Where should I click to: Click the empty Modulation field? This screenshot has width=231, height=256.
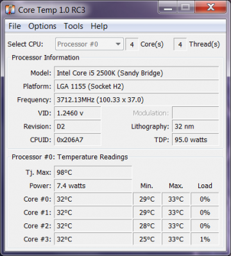point(196,113)
